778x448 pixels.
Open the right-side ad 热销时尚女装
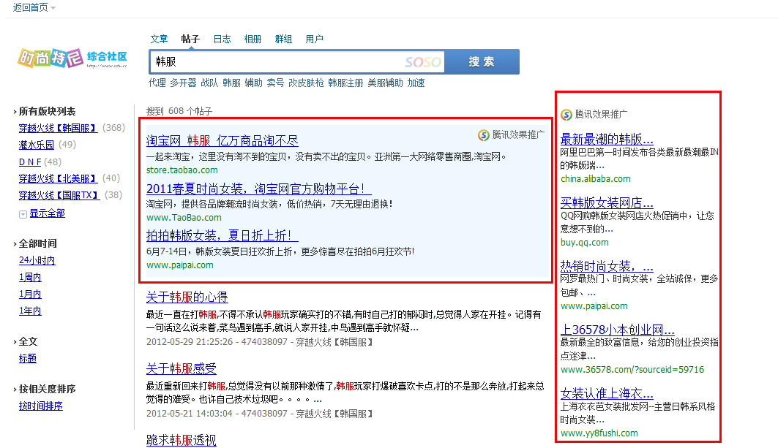coord(607,266)
